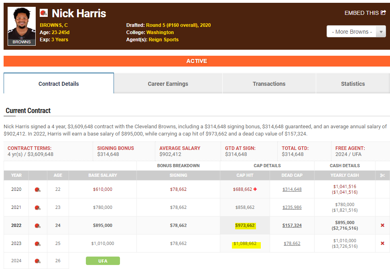Click the $858,662 cap hit for 2021

click(x=245, y=207)
